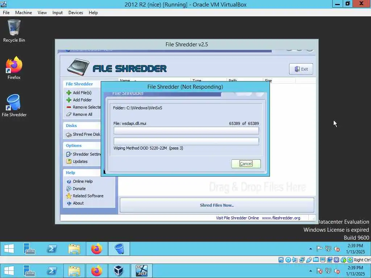371x278 pixels.
Task: Click the 'Folder: C:\Windows\WinSxS' text
Action: (137, 108)
